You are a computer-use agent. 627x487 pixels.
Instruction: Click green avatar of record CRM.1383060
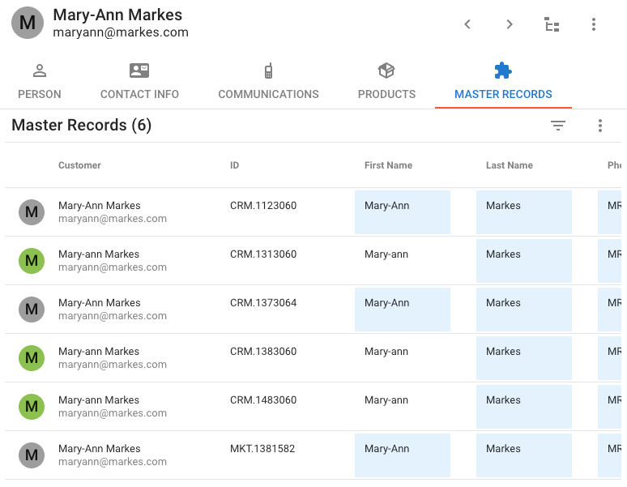click(32, 358)
